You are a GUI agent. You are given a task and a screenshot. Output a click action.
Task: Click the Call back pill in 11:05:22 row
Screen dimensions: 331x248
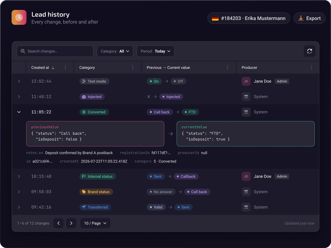tap(160, 112)
